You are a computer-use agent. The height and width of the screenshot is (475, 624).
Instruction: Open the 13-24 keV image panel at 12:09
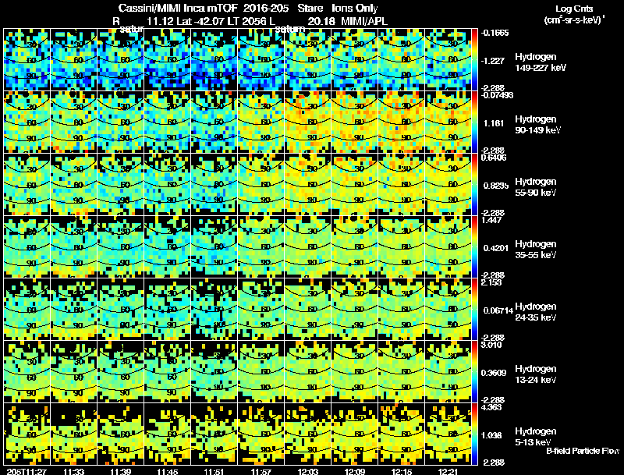pyautogui.click(x=355, y=372)
